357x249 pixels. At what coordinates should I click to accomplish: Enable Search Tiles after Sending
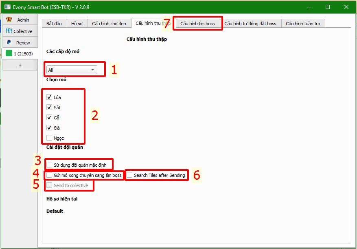(129, 175)
